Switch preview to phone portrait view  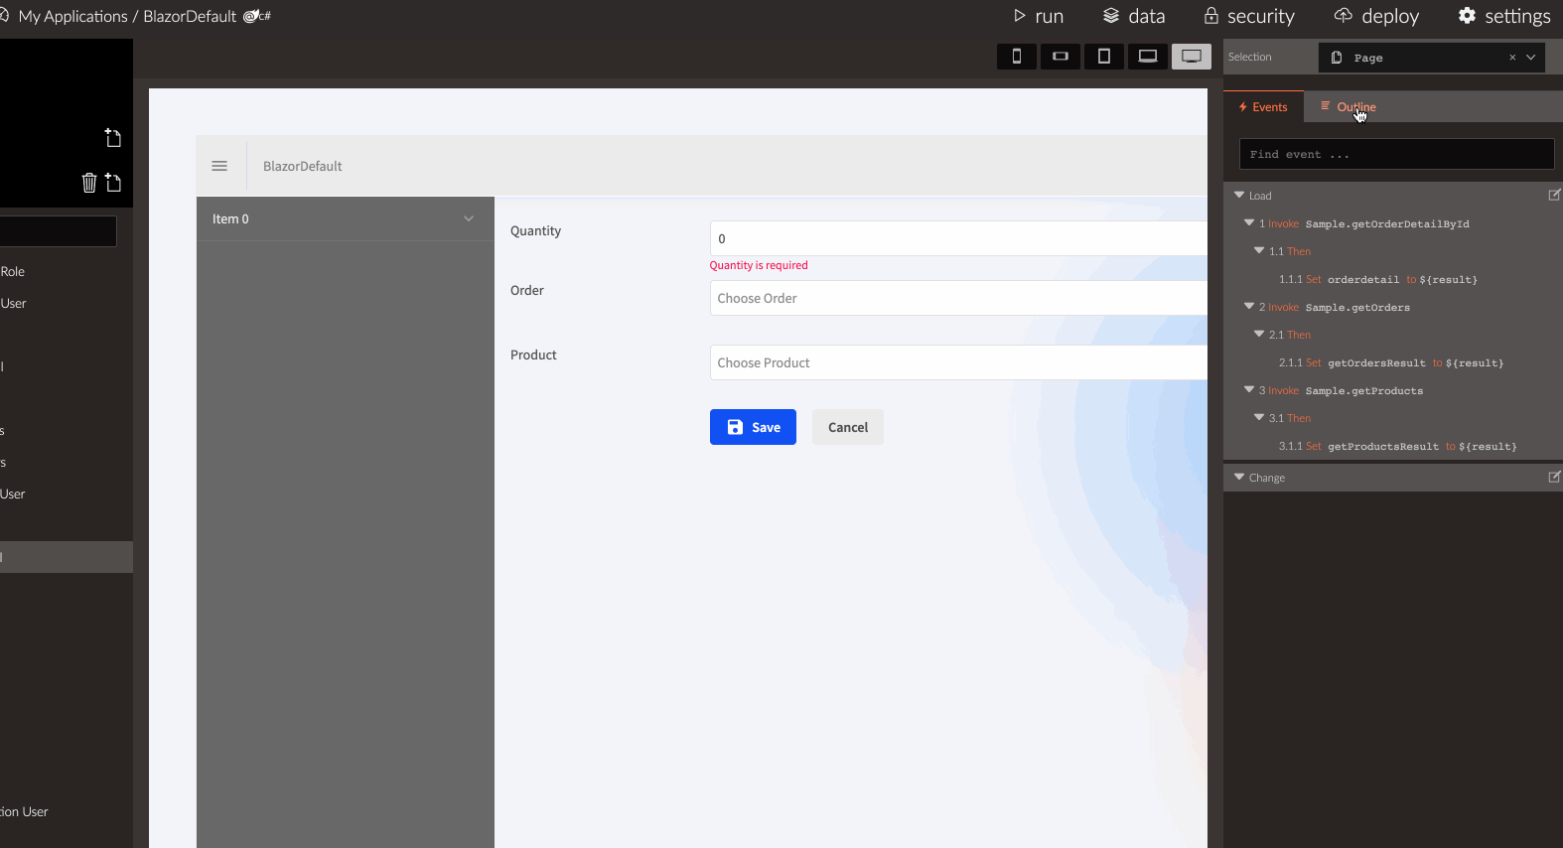click(x=1016, y=57)
